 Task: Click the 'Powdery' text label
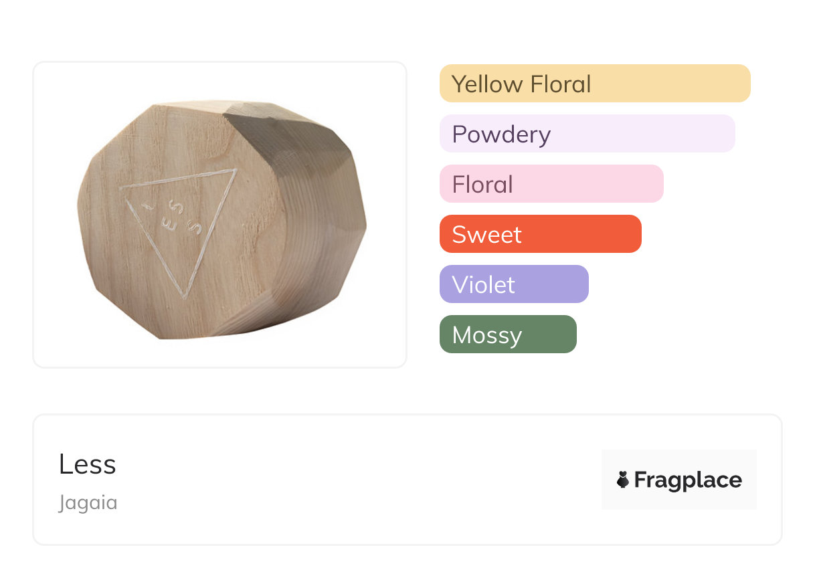tap(501, 134)
